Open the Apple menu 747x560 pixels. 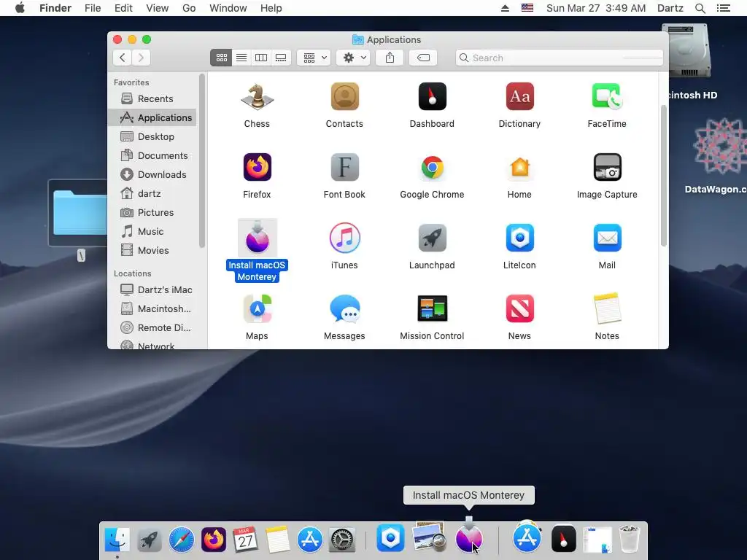pyautogui.click(x=20, y=8)
